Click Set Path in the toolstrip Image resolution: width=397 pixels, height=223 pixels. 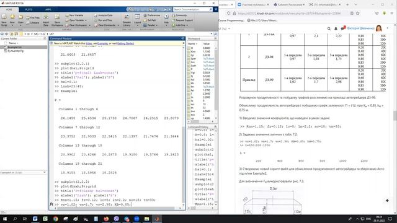click(149, 20)
